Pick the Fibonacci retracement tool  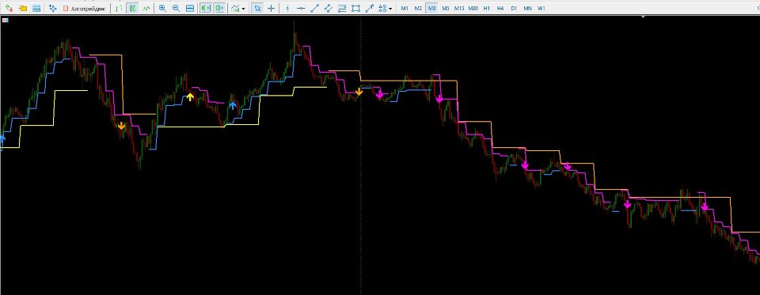pyautogui.click(x=342, y=8)
